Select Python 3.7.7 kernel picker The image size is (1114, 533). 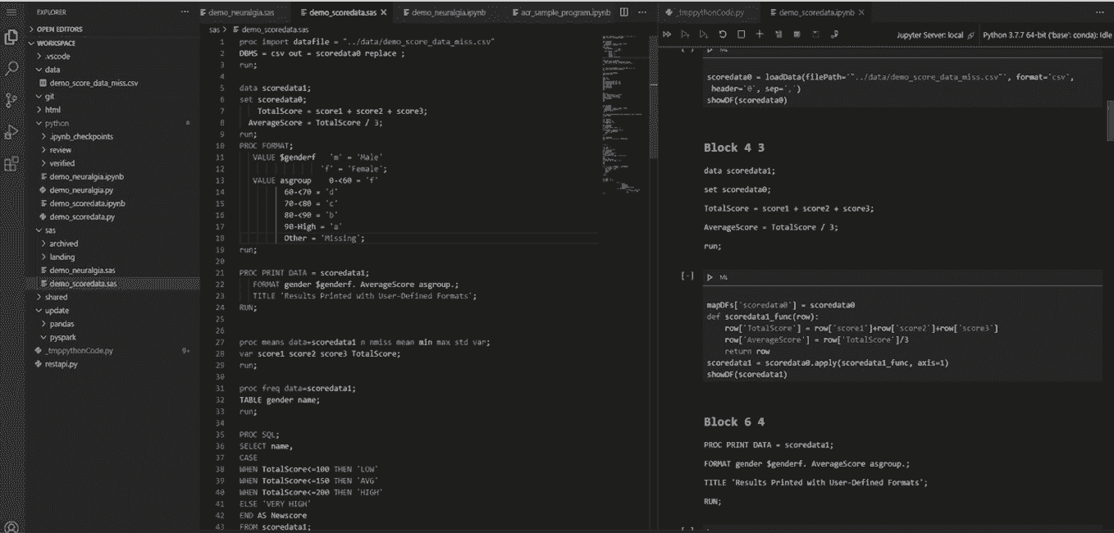coord(1047,35)
